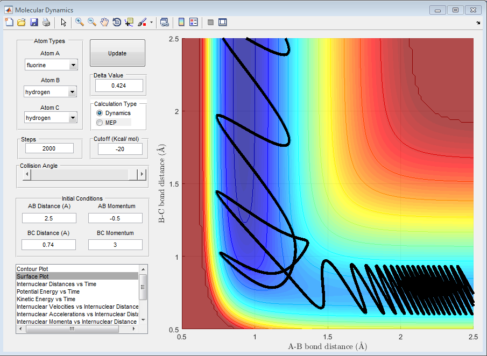Open a file with the folder icon
The height and width of the screenshot is (356, 487).
[22, 22]
